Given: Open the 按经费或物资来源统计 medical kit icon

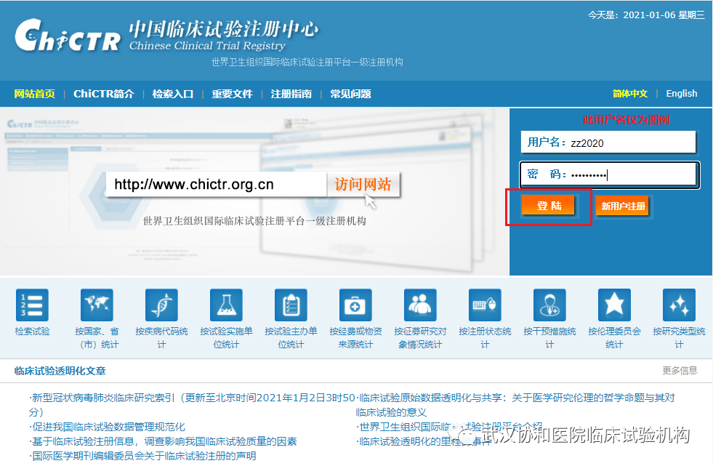Looking at the screenshot, I should point(355,305).
